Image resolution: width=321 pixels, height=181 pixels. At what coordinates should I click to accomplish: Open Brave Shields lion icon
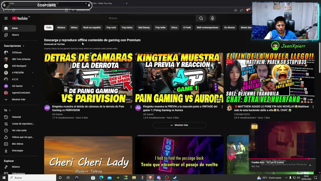248,10
